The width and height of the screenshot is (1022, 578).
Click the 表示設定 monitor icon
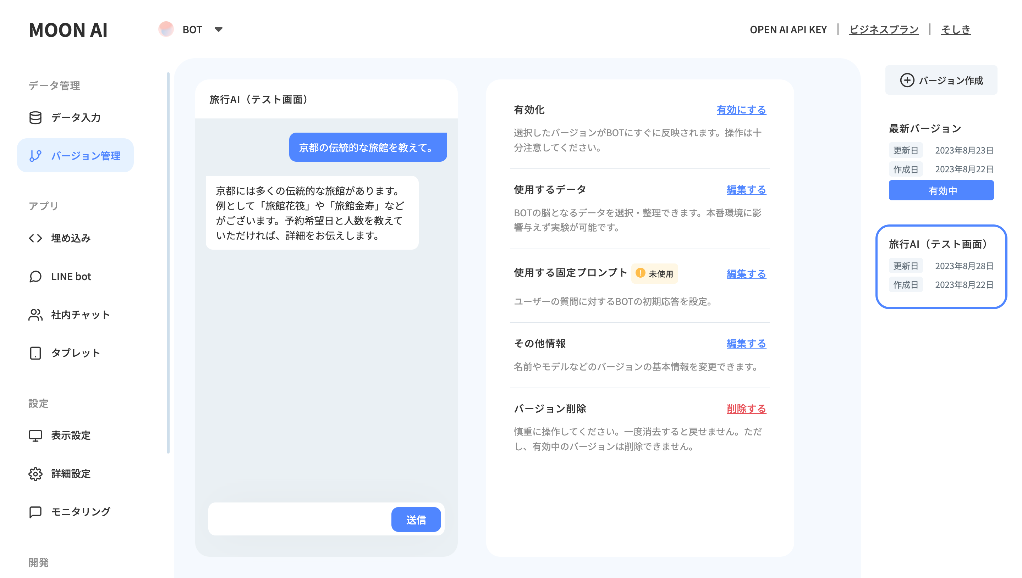click(35, 435)
